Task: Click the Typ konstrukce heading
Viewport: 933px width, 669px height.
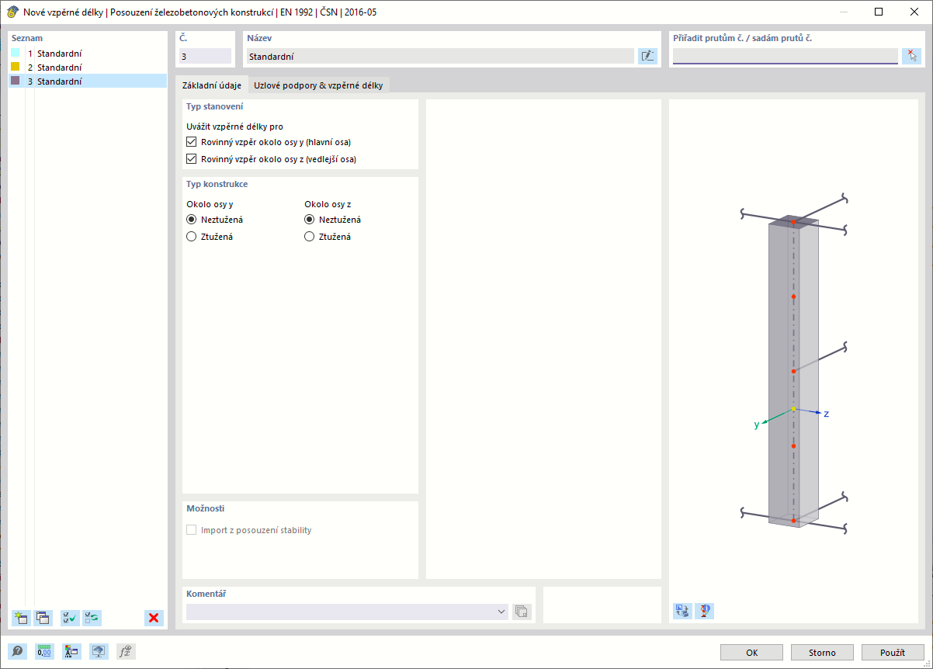Action: click(x=217, y=184)
